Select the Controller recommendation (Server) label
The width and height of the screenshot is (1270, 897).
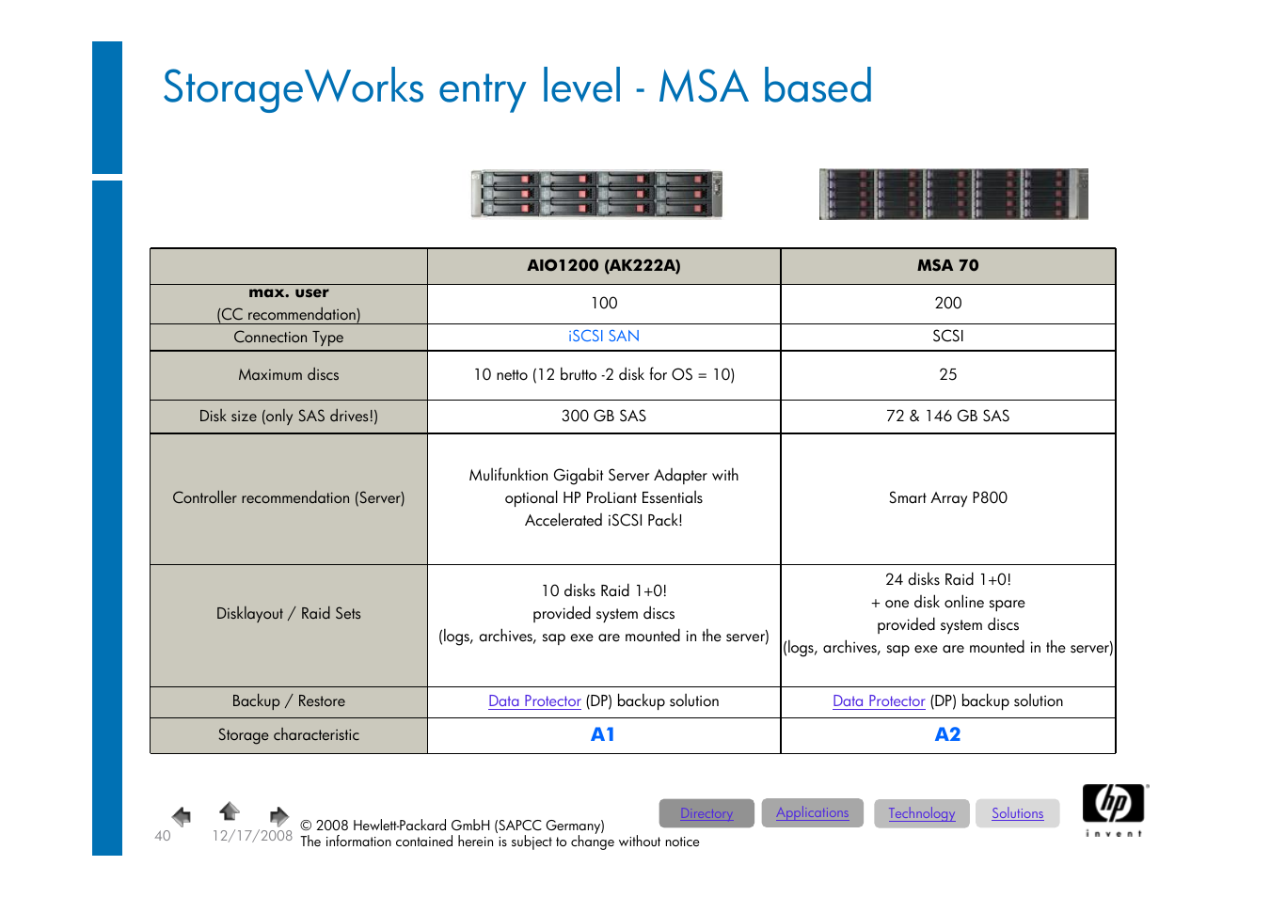click(289, 497)
